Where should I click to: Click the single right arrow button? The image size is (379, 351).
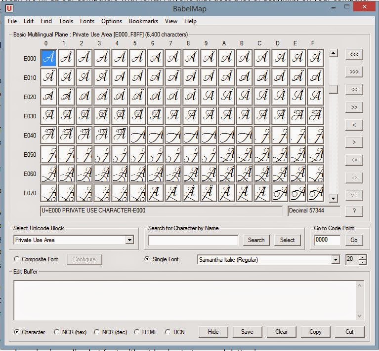tap(354, 142)
